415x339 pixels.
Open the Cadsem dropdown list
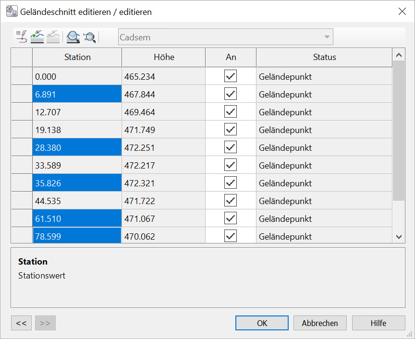click(x=327, y=37)
